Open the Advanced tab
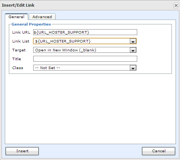Viewport: 180px width, 160px height. click(42, 17)
